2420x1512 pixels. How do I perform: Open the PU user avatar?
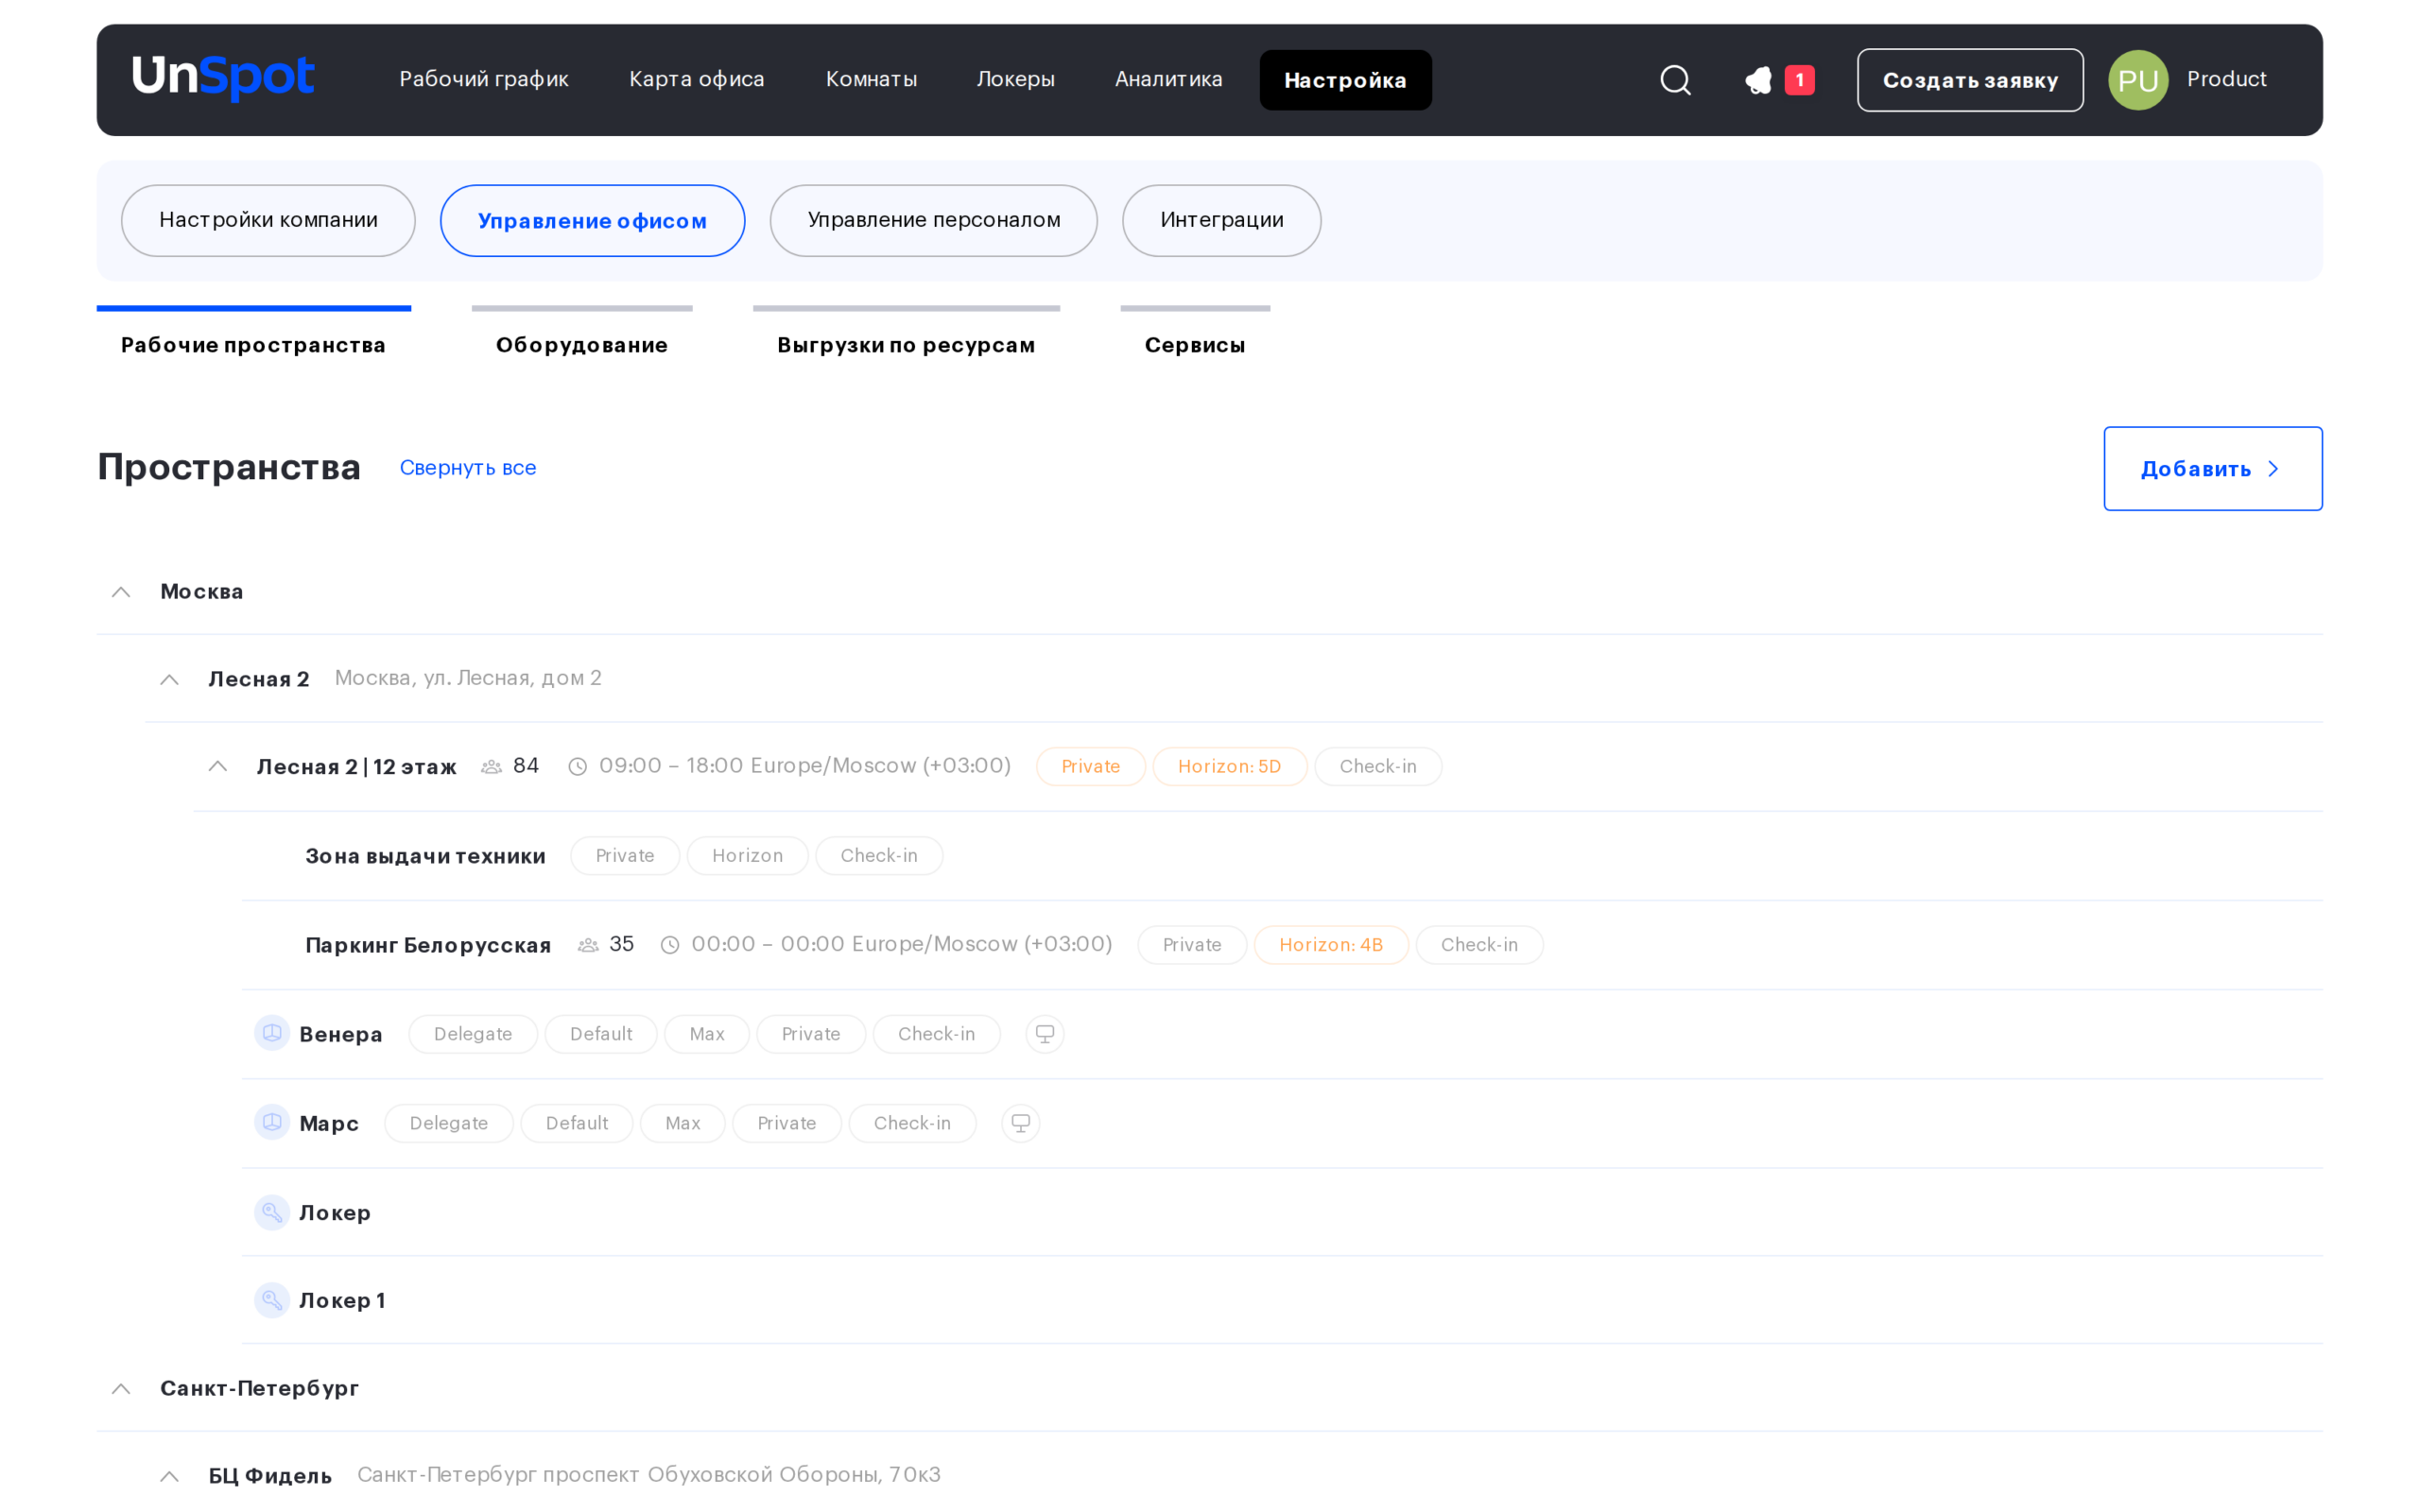(2138, 80)
